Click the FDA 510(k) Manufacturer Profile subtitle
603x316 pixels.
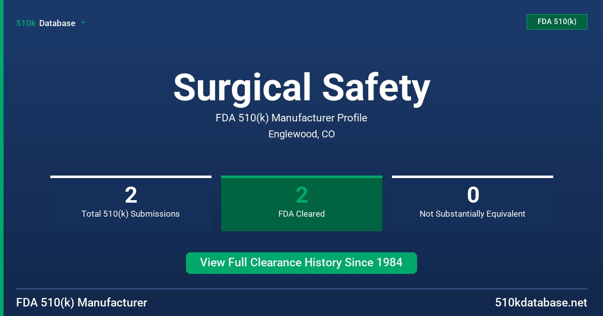(x=291, y=118)
